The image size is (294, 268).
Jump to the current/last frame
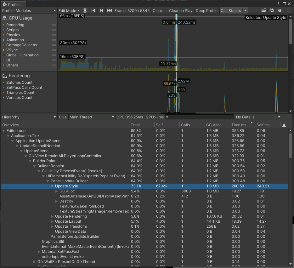pos(109,10)
